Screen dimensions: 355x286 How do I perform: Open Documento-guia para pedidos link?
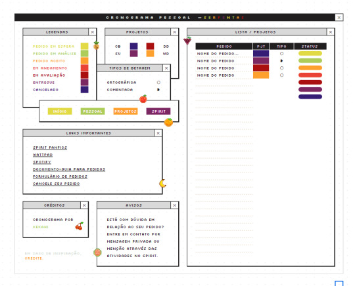tap(69, 169)
